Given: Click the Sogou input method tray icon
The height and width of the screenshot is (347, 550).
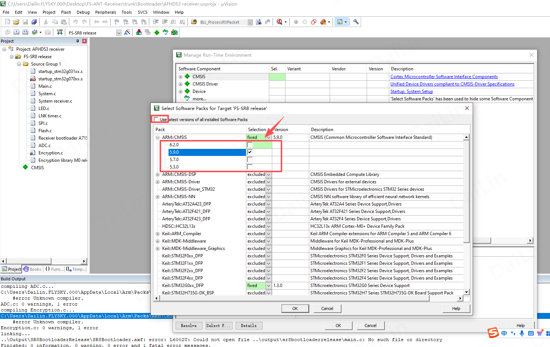Looking at the screenshot, I should [x=493, y=333].
